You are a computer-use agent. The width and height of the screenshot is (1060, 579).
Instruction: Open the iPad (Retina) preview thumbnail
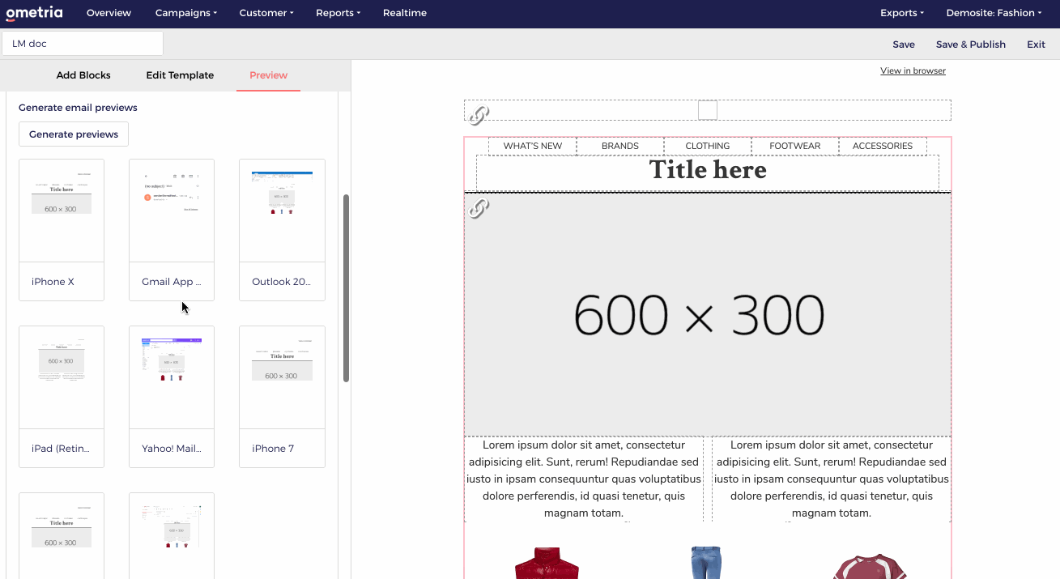(x=62, y=377)
